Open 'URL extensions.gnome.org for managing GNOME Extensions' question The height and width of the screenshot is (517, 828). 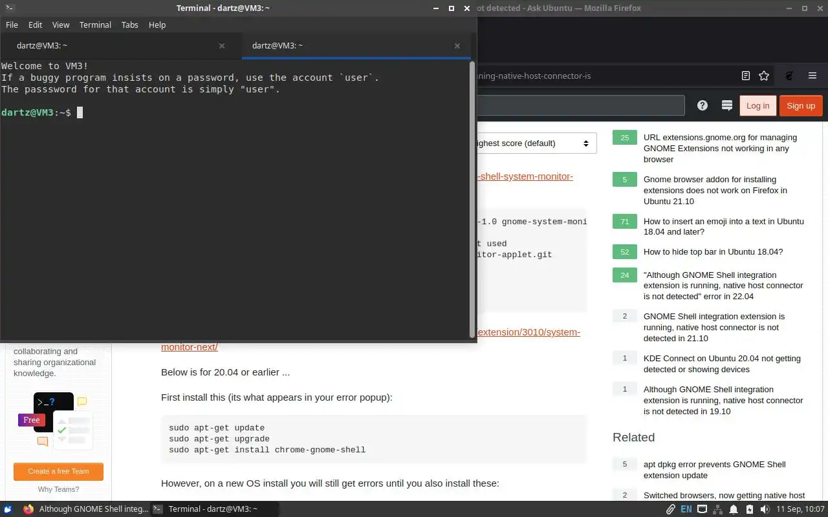tap(720, 148)
